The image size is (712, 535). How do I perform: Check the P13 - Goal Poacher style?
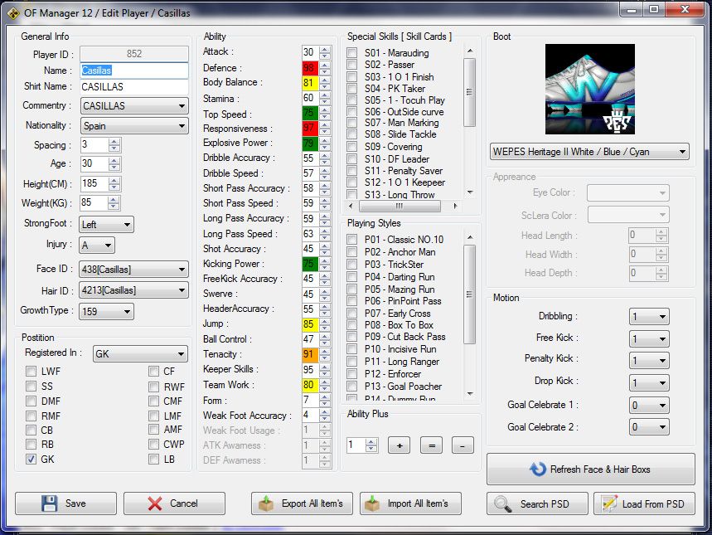(x=352, y=387)
